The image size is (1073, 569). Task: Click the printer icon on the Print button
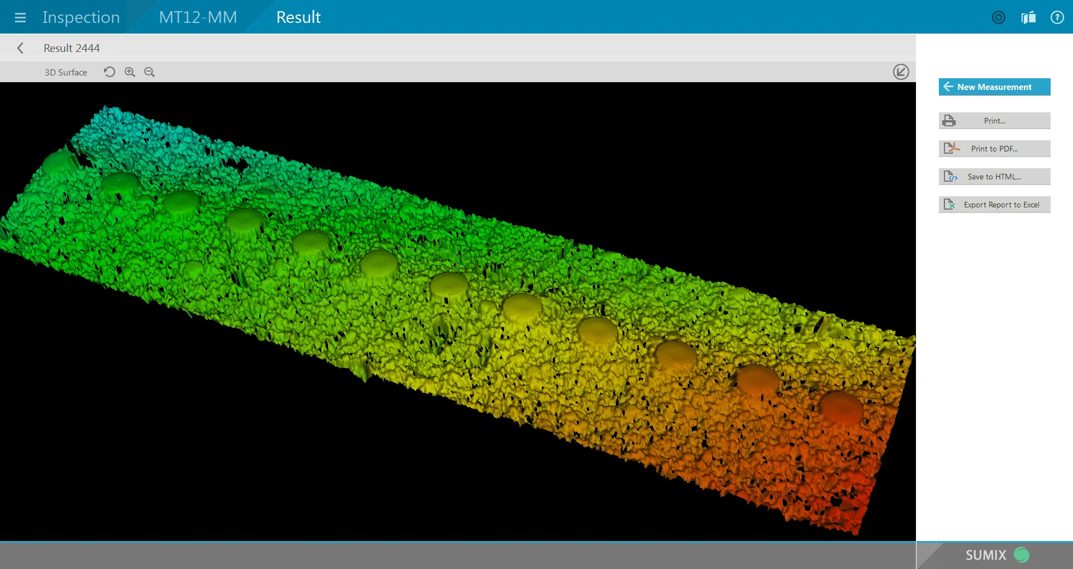949,120
